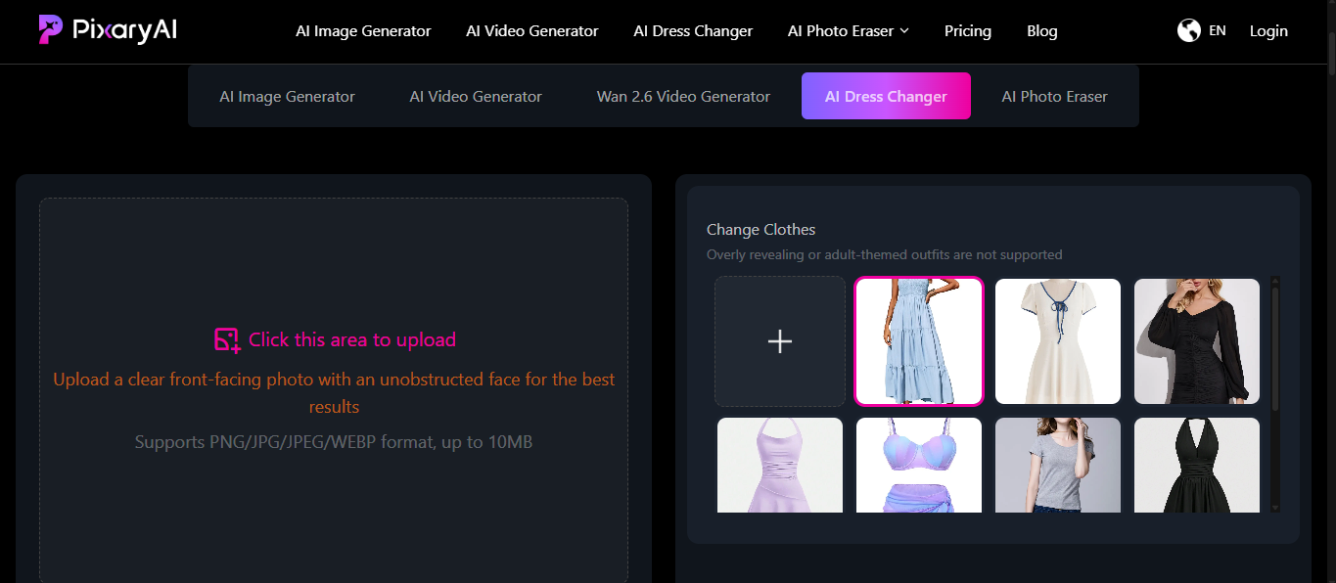Open the EN language selector

point(1217,31)
